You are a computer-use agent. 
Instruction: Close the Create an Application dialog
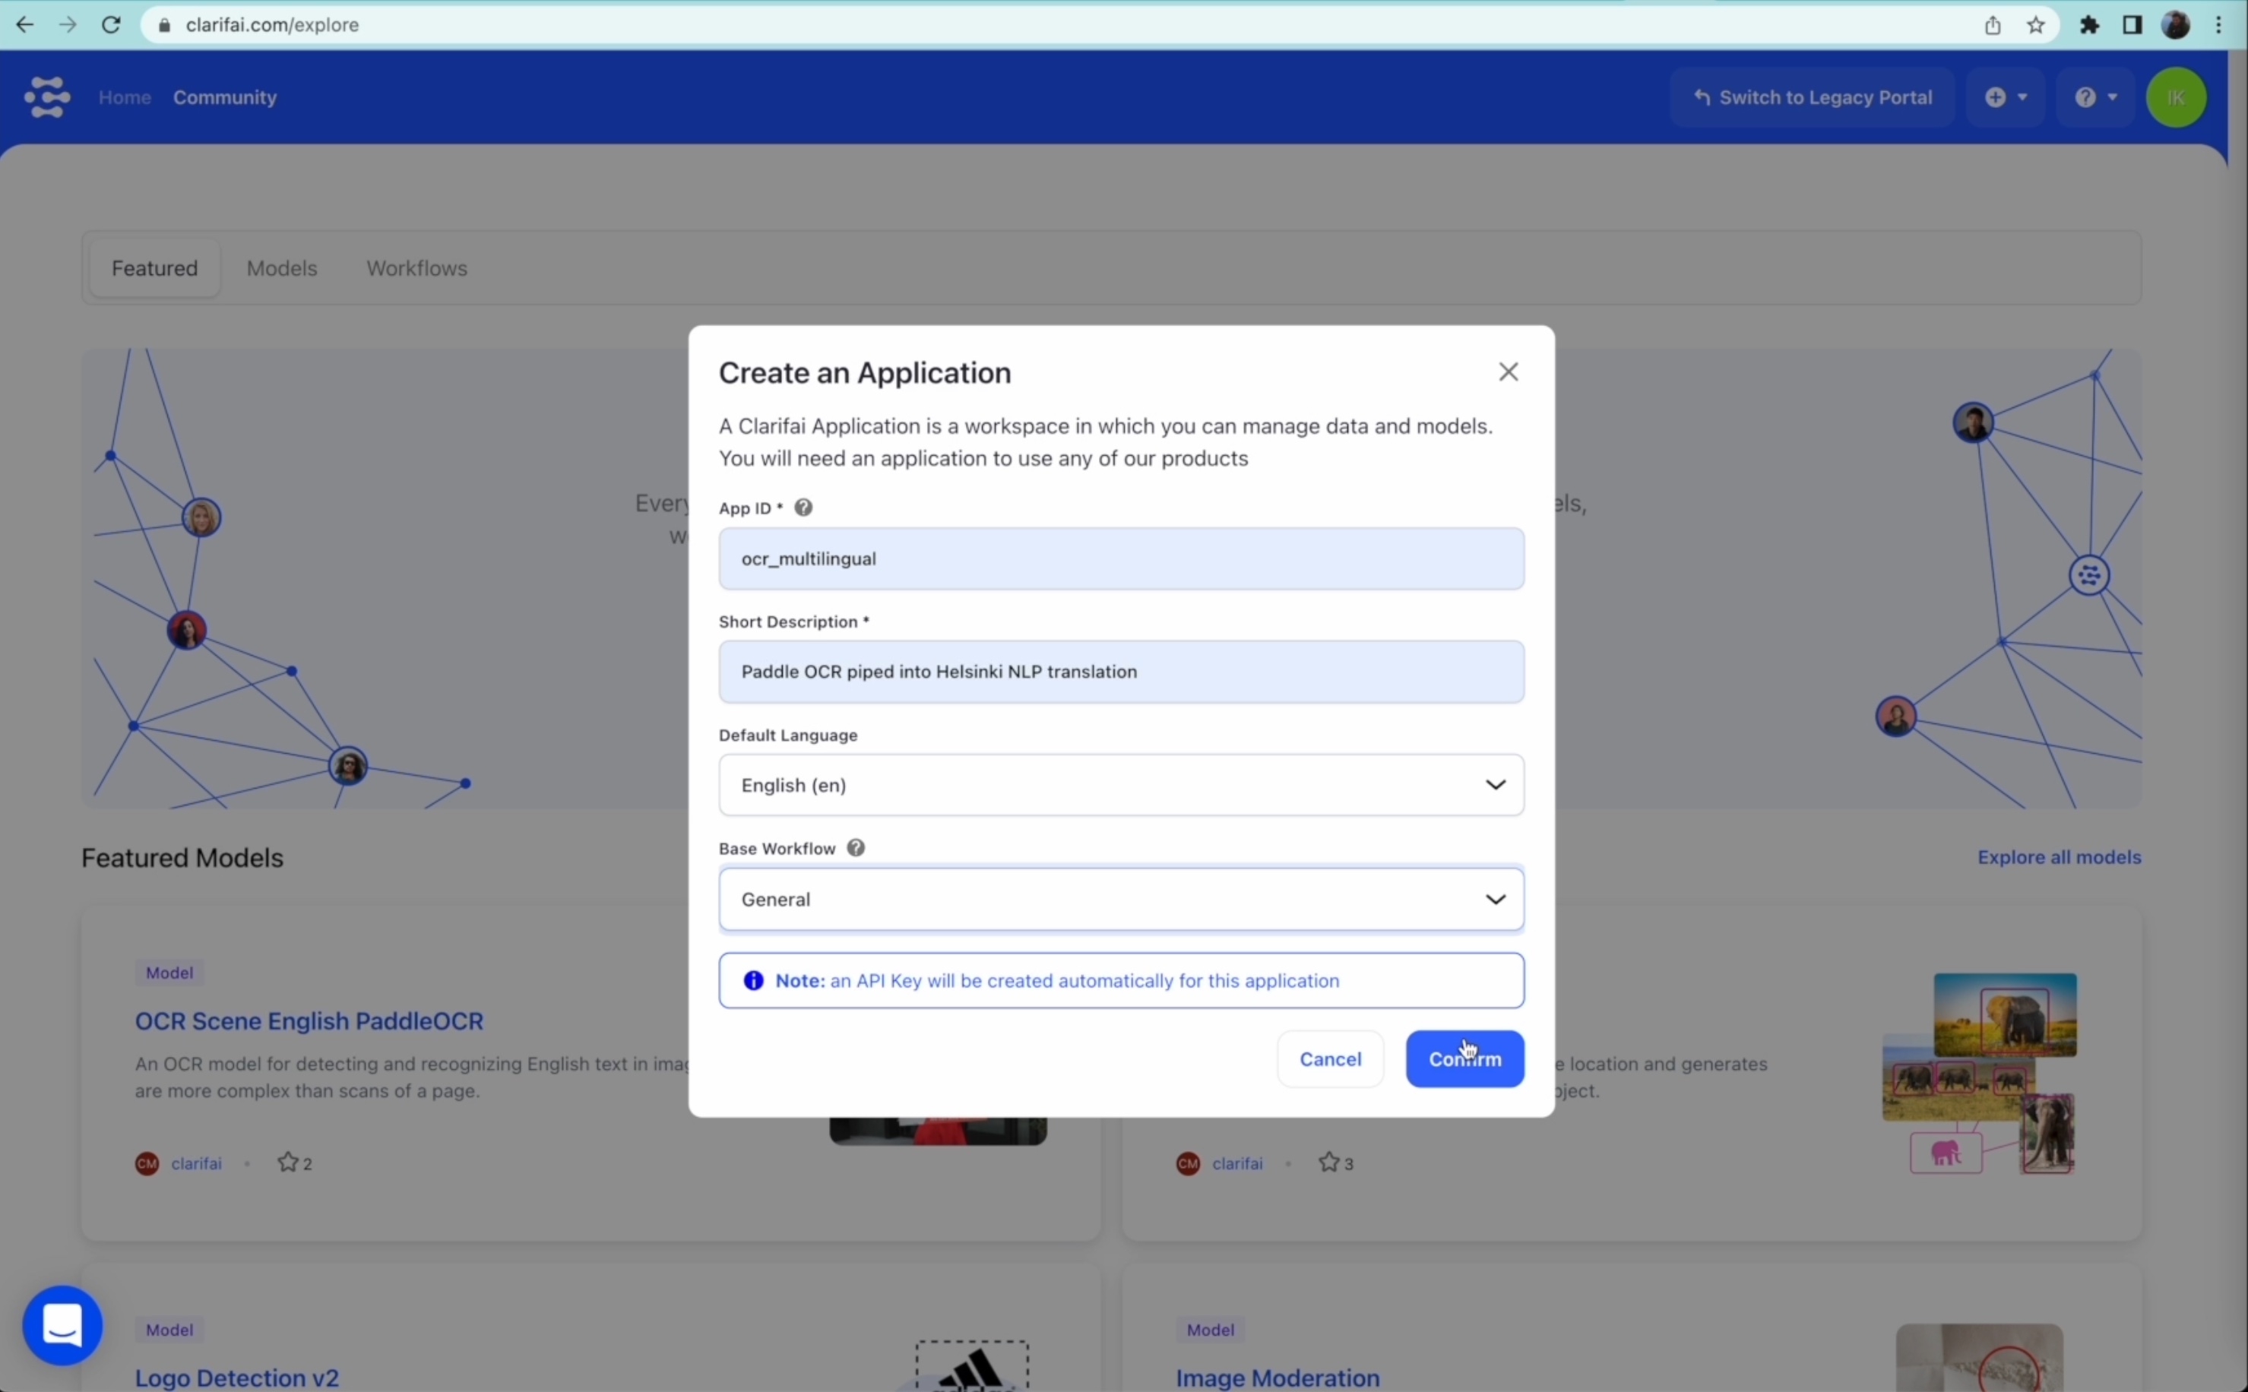point(1508,372)
